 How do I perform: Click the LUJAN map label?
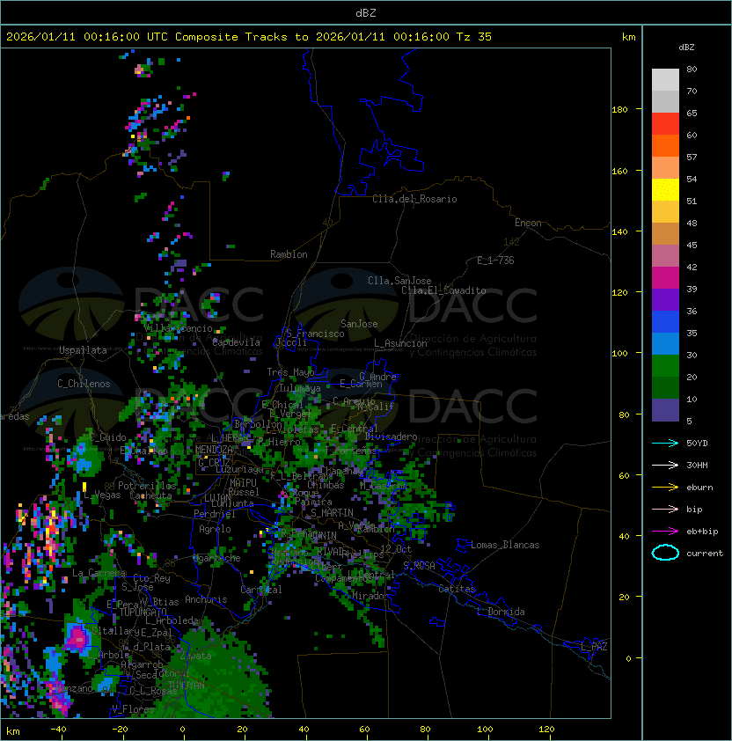coord(217,497)
